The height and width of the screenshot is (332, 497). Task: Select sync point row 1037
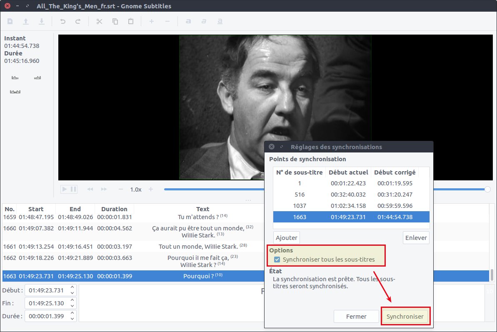pos(351,206)
